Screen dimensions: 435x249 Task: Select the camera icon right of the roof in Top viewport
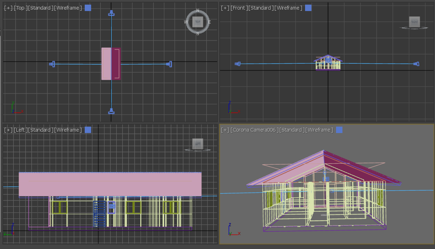[169, 64]
